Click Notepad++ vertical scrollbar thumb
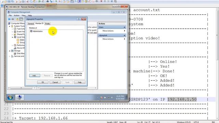 coord(217,35)
